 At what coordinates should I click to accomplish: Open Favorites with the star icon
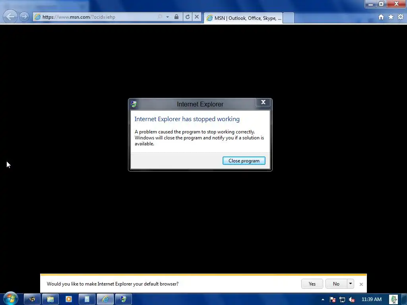coord(391,17)
